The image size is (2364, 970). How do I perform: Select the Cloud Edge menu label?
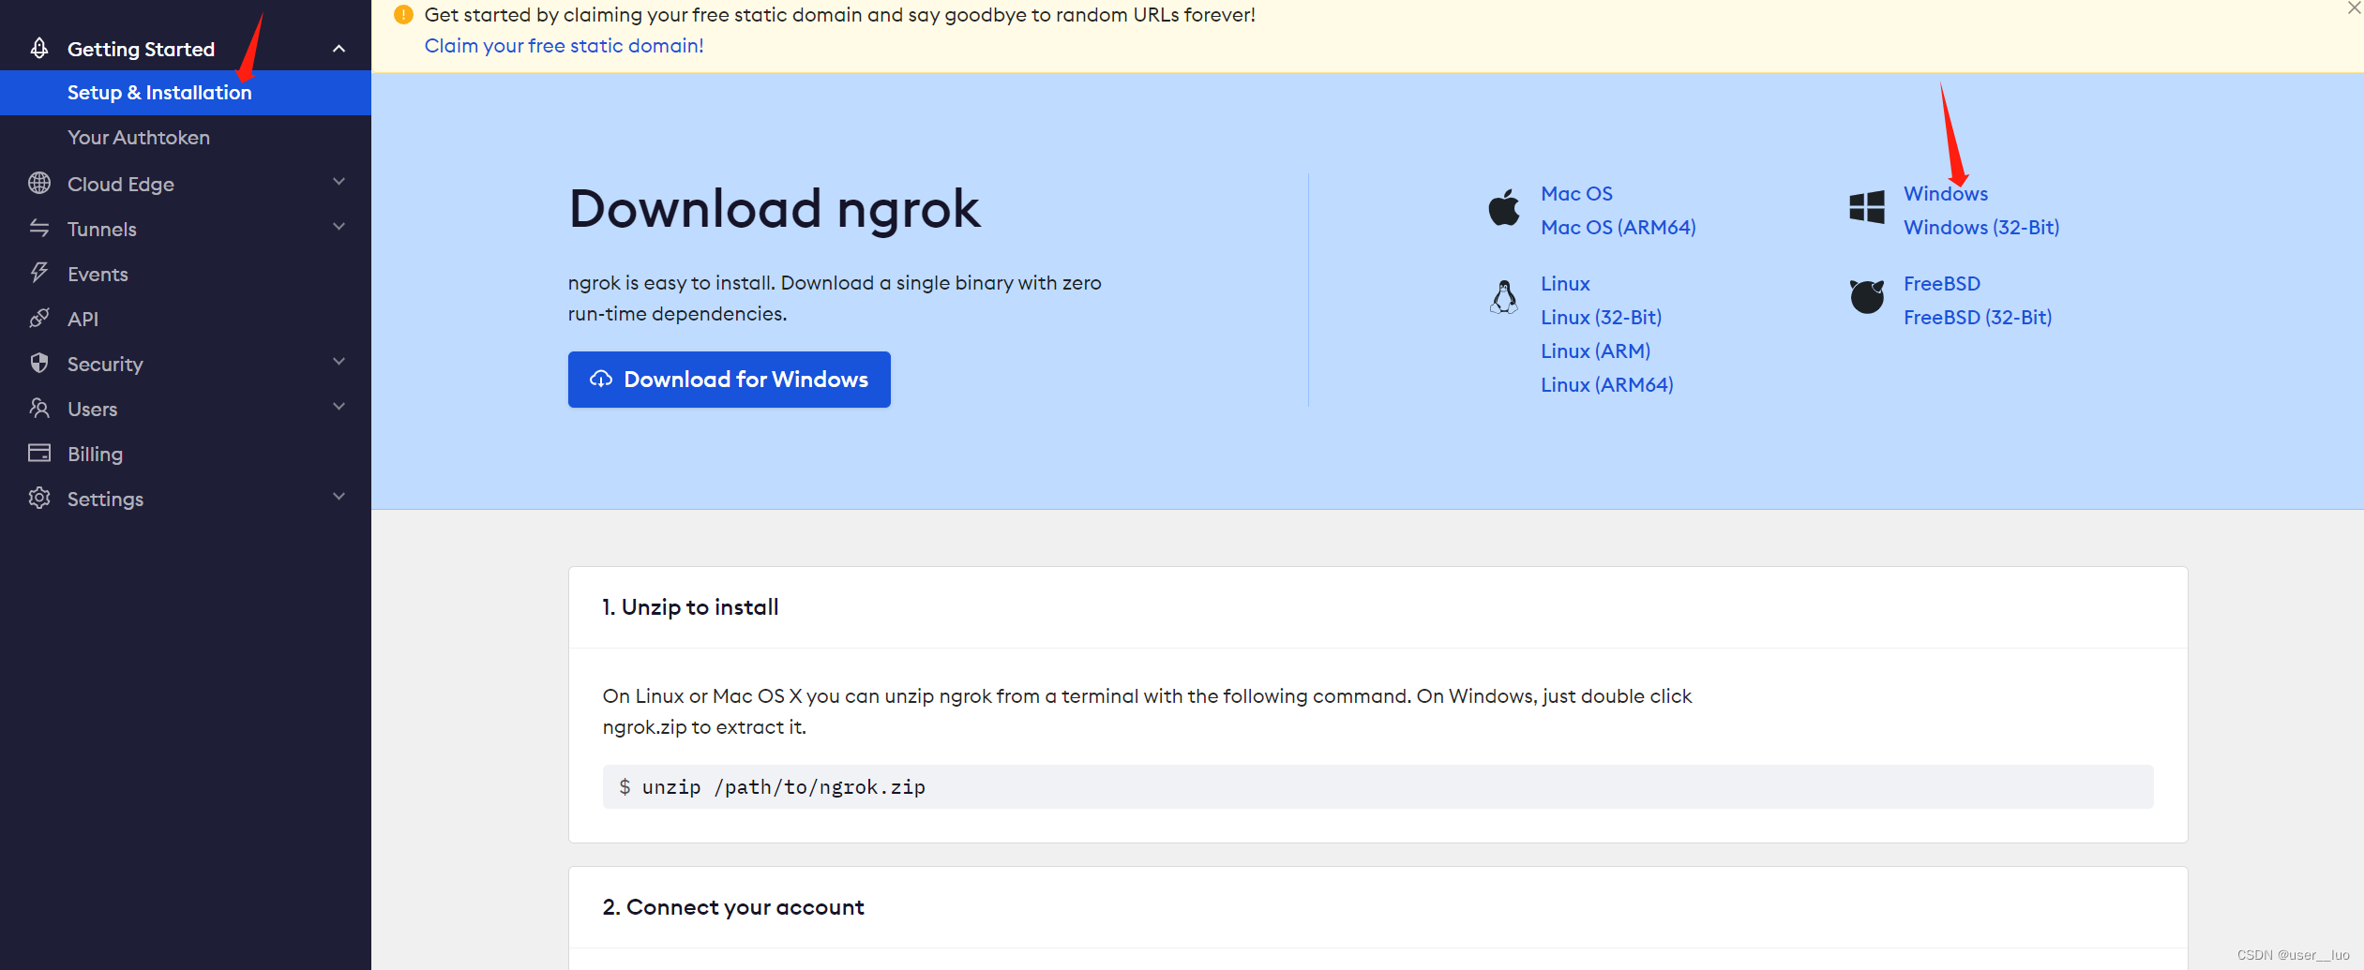121,184
